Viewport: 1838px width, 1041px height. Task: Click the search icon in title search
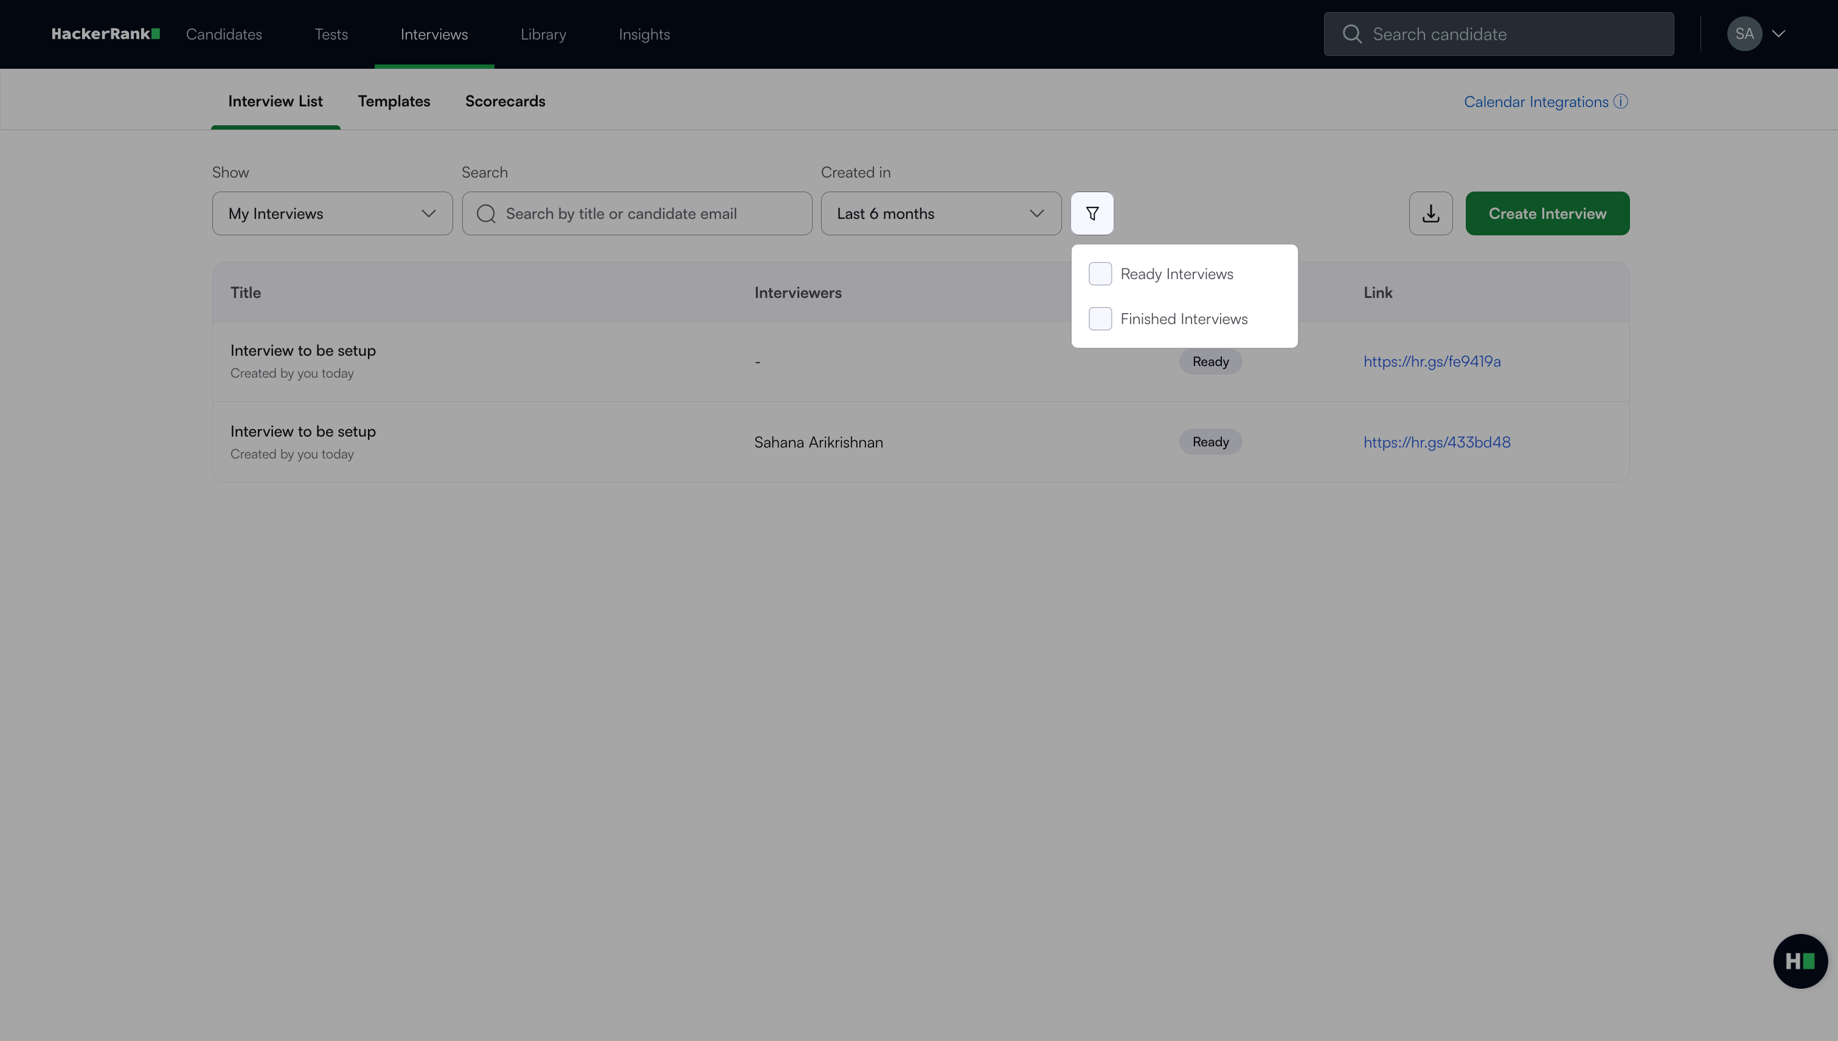pyautogui.click(x=485, y=213)
